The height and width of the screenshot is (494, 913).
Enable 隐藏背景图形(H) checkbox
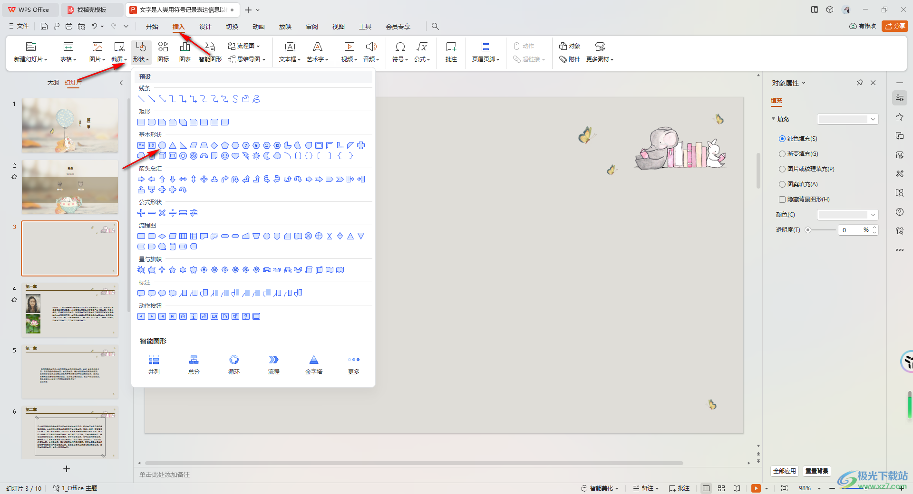coord(782,199)
